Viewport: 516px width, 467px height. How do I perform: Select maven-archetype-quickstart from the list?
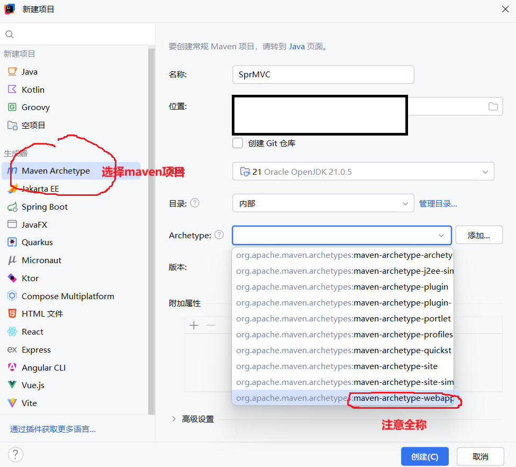point(342,351)
